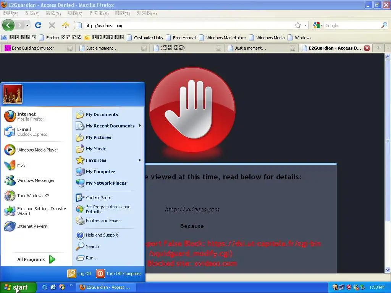Open Search from the Start menu
391x293 pixels.
(109, 246)
